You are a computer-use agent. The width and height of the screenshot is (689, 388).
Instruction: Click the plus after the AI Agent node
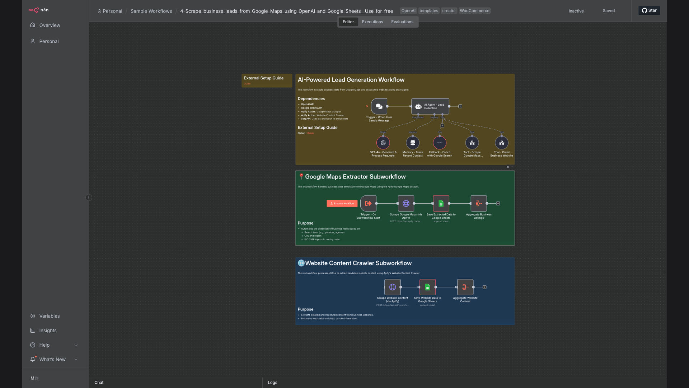click(460, 106)
